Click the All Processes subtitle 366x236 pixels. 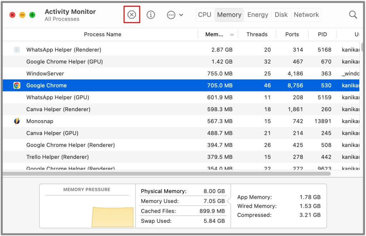[x=62, y=19]
